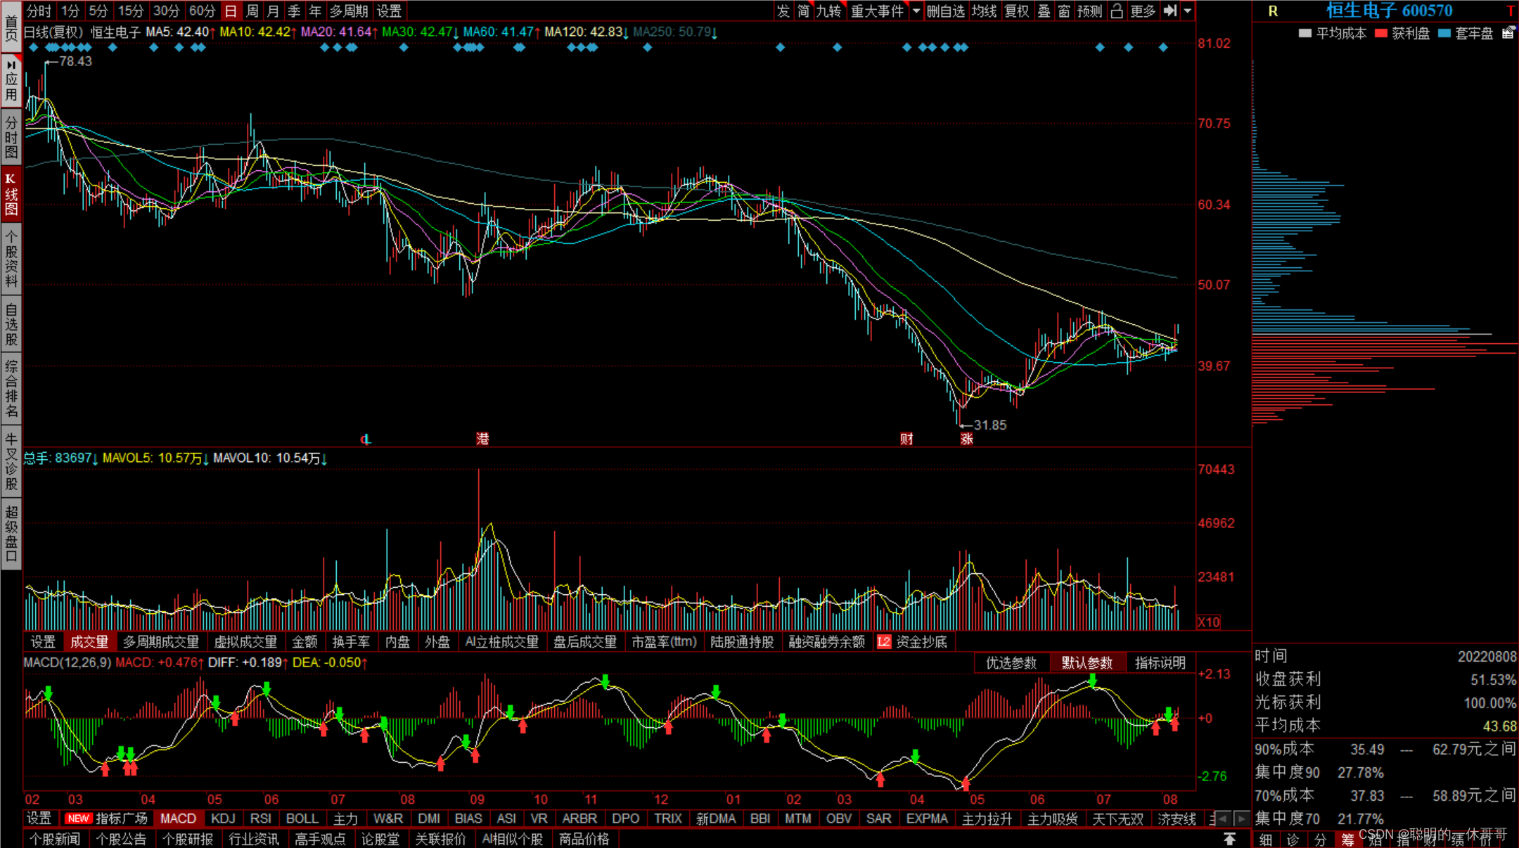
Task: Open the 更多 menu in toolbar
Action: (1143, 11)
